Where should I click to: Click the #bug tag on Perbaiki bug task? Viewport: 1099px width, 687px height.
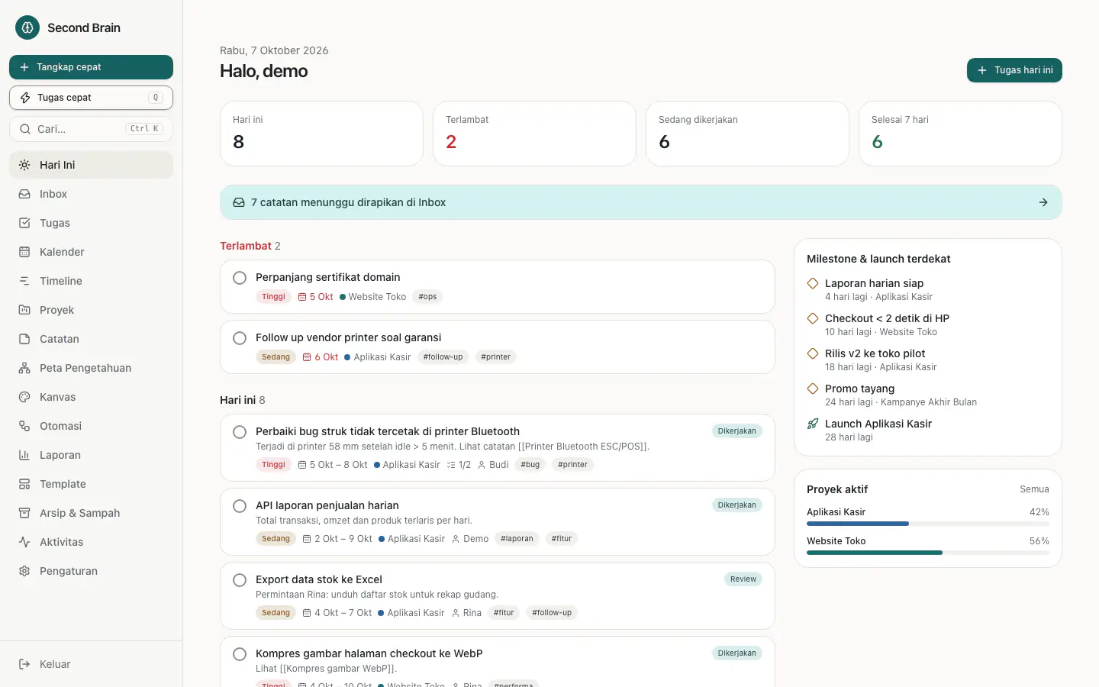tap(530, 465)
